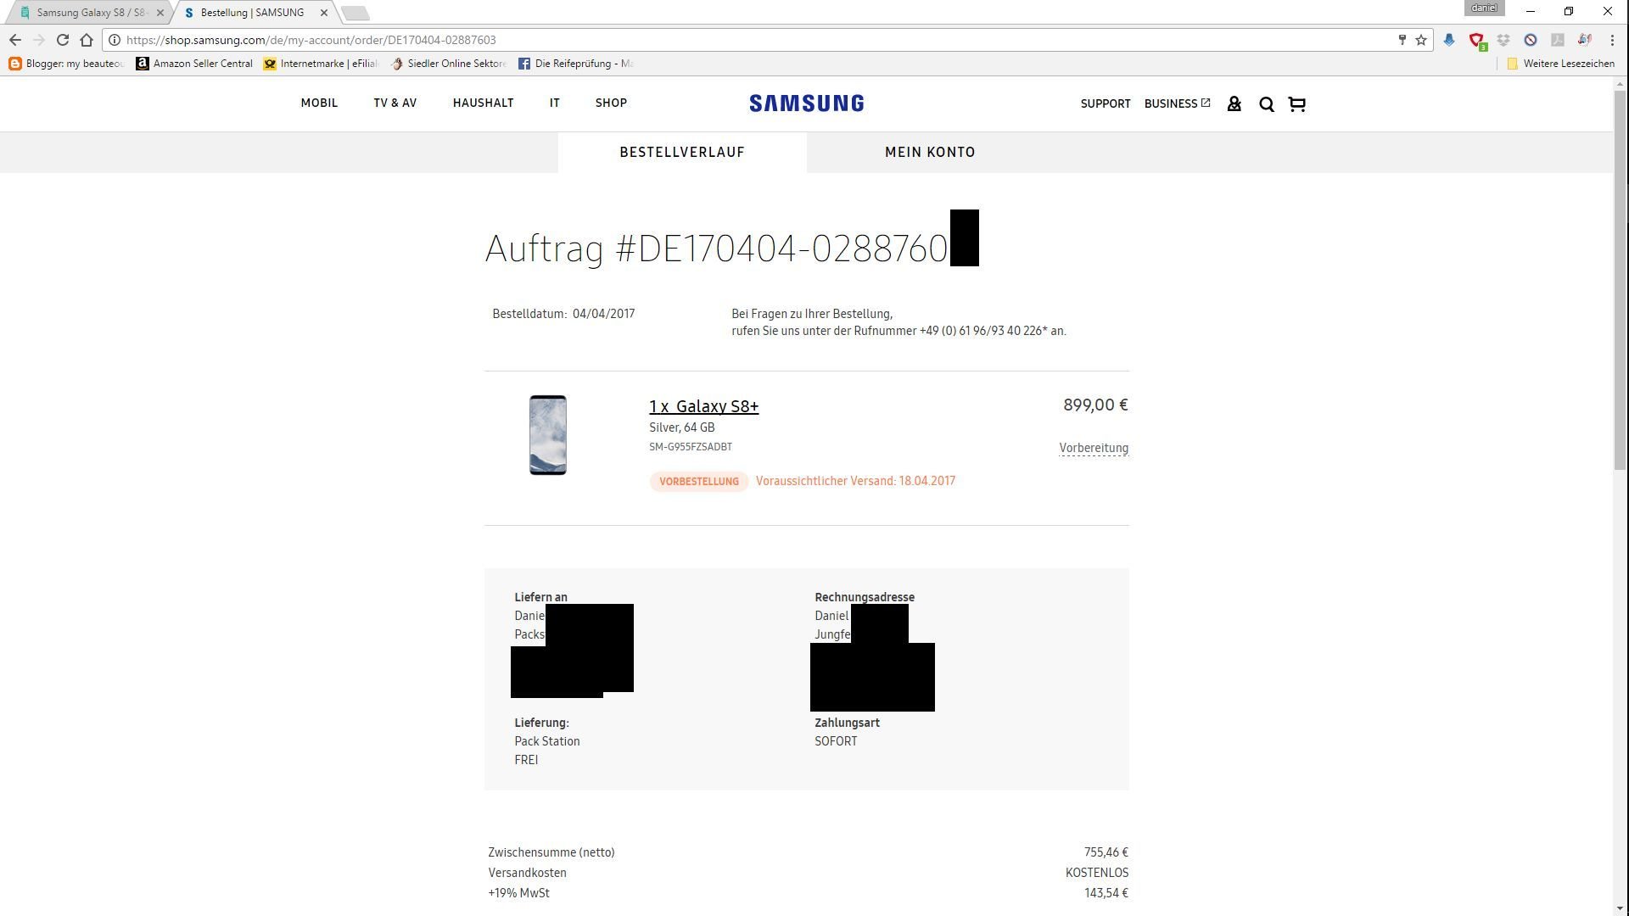Open the shopping cart icon
Screen dimensions: 1629x916
1296,104
